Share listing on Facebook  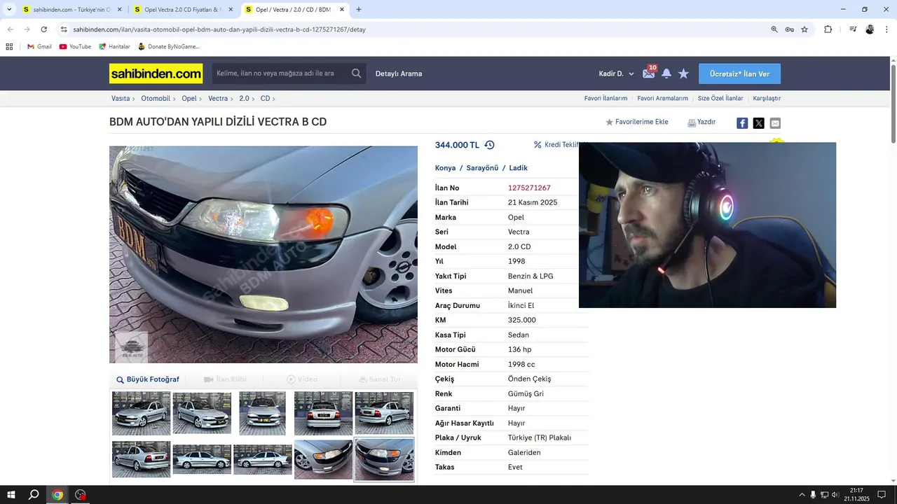(x=742, y=123)
